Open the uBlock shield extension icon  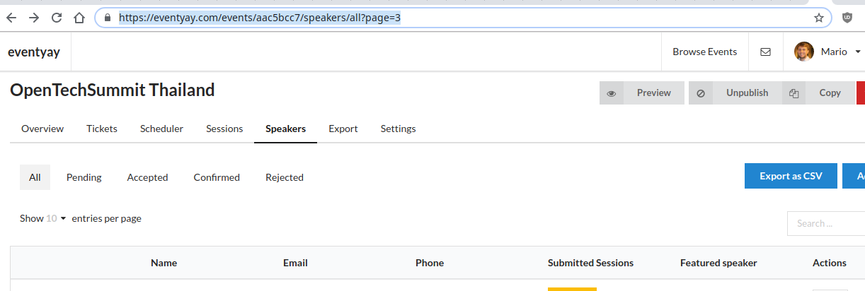[x=847, y=18]
